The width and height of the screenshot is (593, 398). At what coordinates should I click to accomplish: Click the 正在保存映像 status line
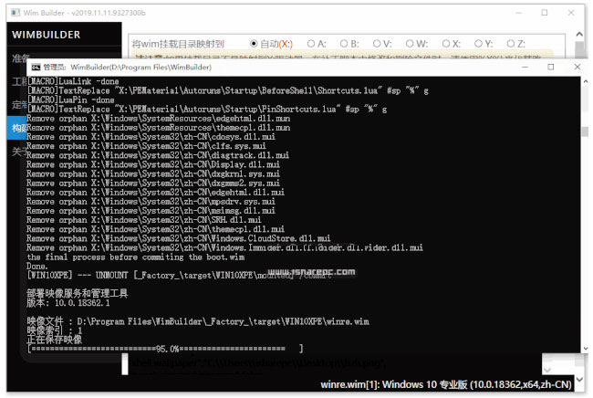point(54,340)
